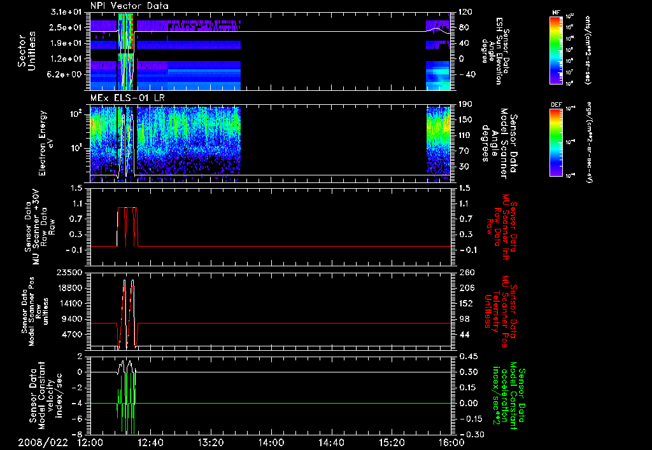Viewport: 652px width, 450px height.
Task: Click the 0.45 acceleration tick label
Action: (x=467, y=357)
